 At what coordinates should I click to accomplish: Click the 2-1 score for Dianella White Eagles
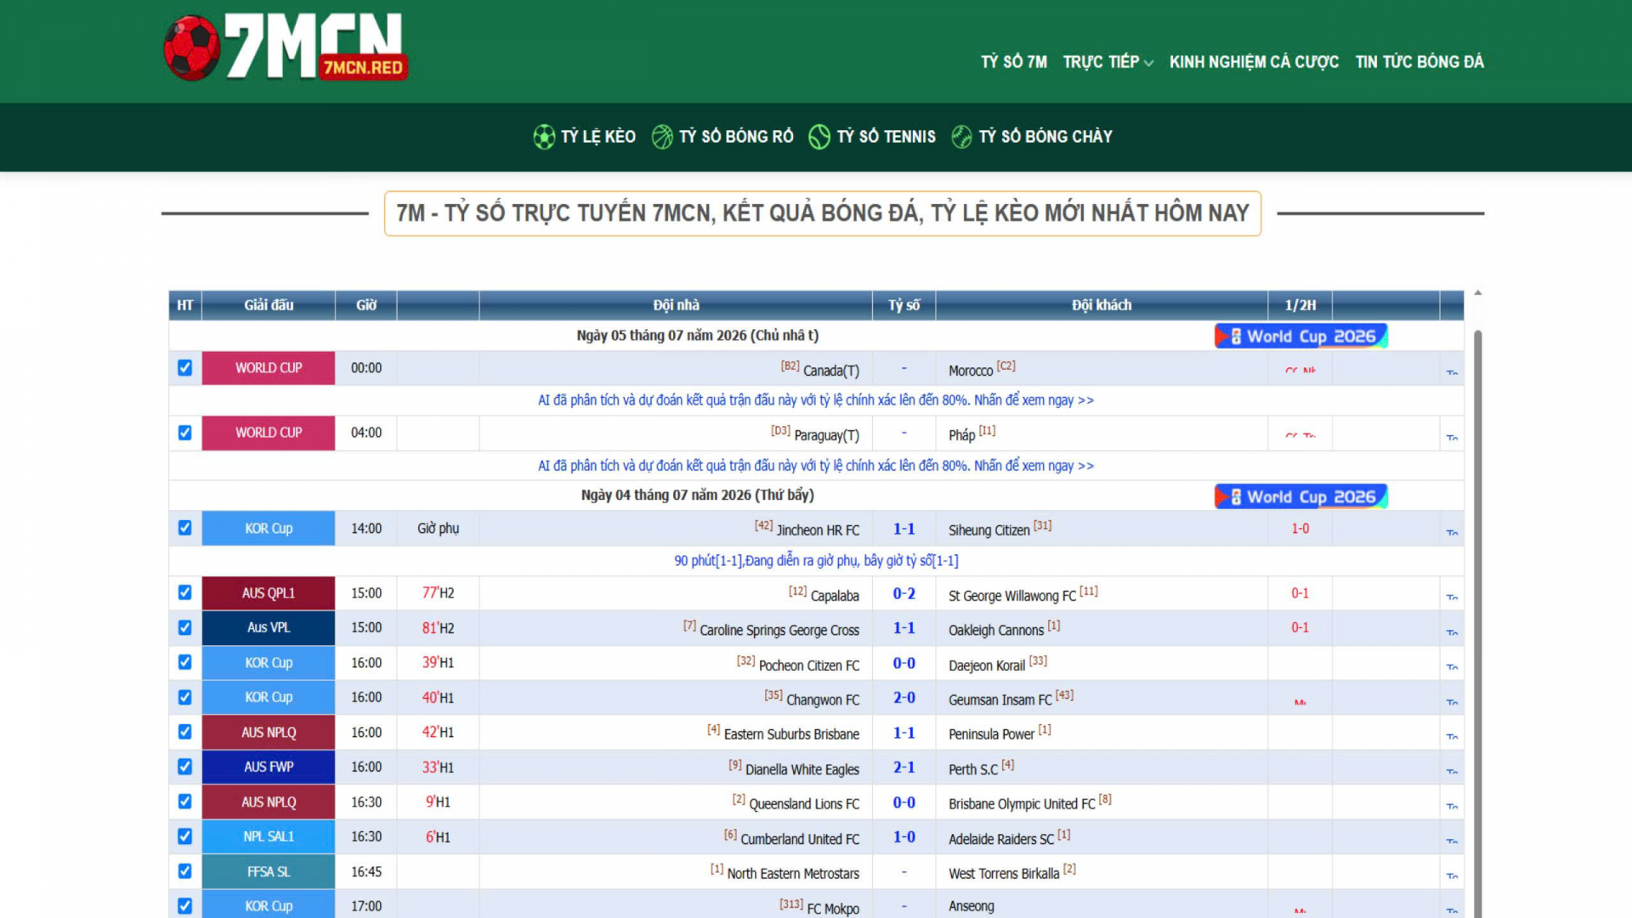(904, 768)
